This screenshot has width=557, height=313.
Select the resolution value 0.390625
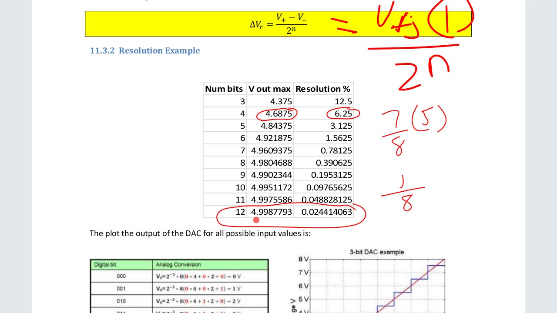(x=334, y=163)
